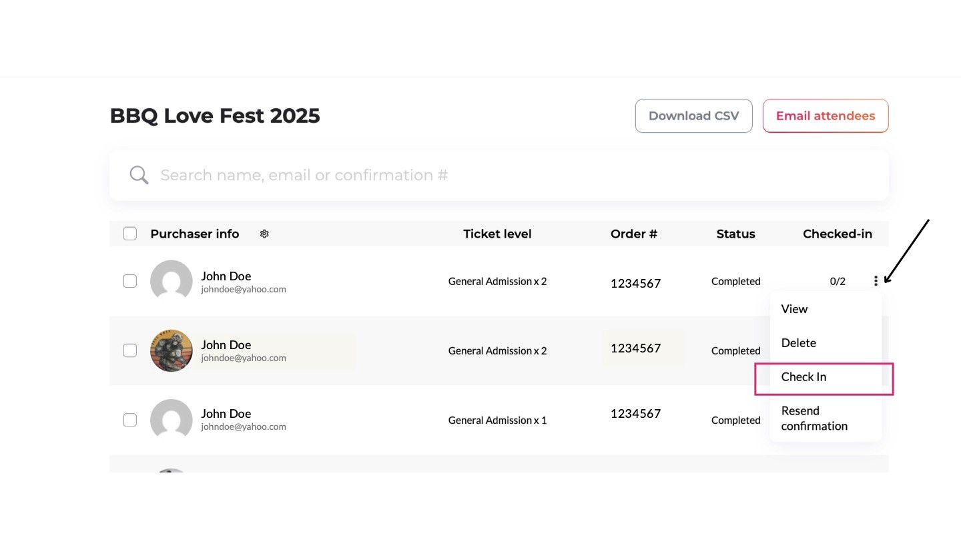The width and height of the screenshot is (961, 540).
Task: Click the first row's gray default avatar
Action: (x=172, y=281)
